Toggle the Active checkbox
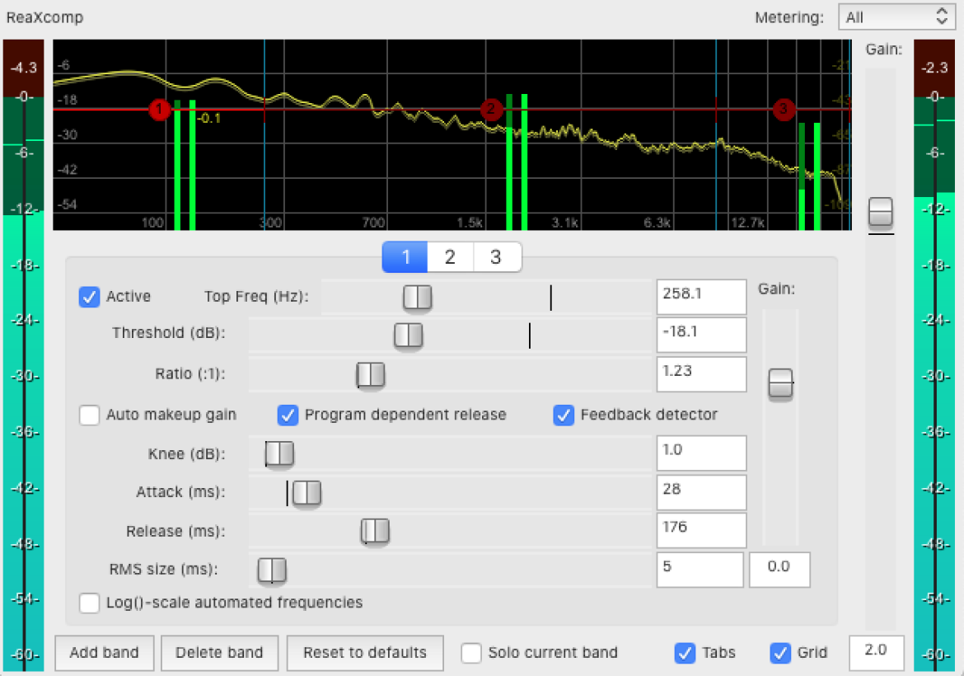The height and width of the screenshot is (676, 964). point(89,297)
